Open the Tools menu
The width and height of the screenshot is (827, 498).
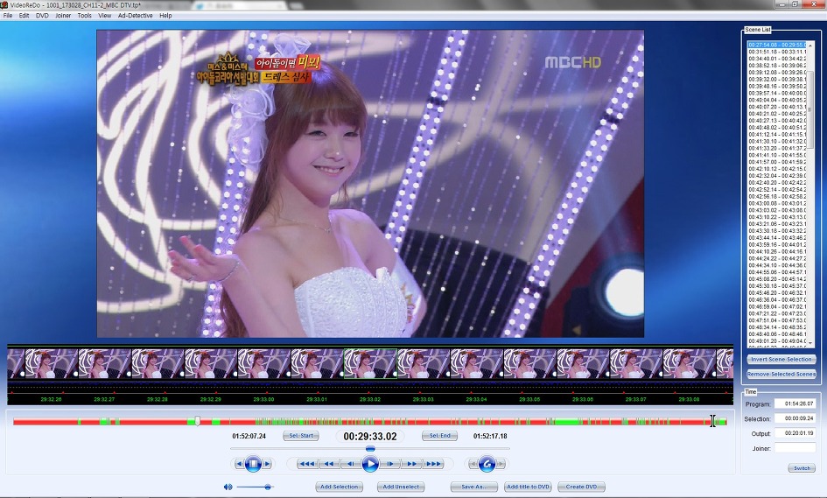click(x=84, y=16)
